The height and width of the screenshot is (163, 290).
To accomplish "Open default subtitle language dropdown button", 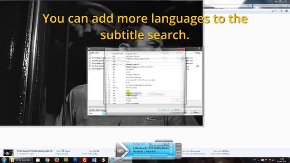I will tap(104, 113).
